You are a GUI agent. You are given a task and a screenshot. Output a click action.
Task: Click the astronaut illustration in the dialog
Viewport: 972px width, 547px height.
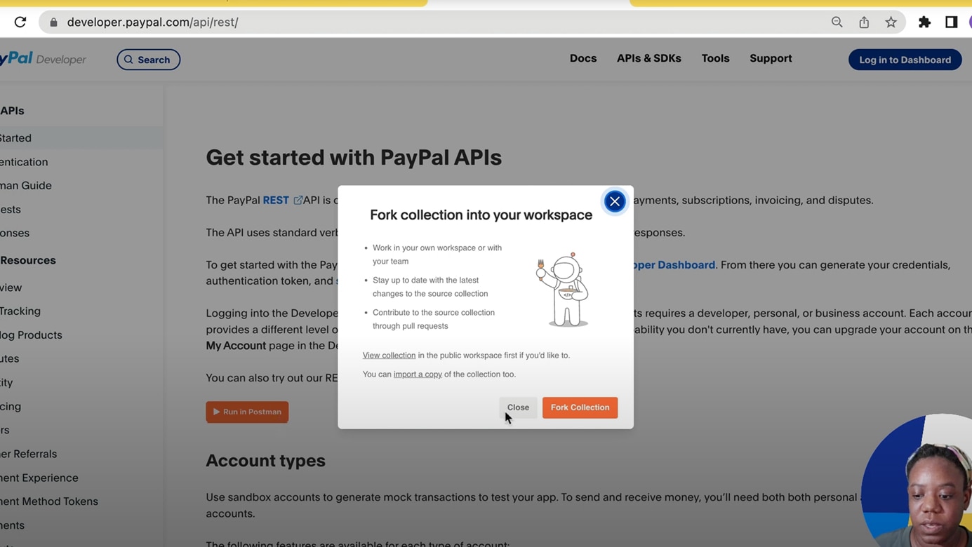pyautogui.click(x=564, y=289)
